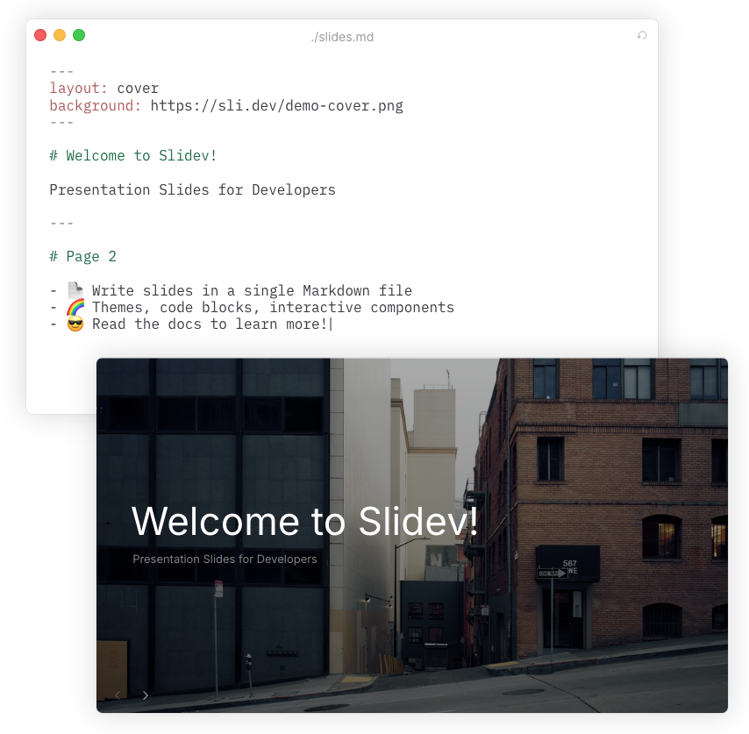Click the ./slides.md title bar label
The width and height of the screenshot is (749, 734).
click(343, 36)
